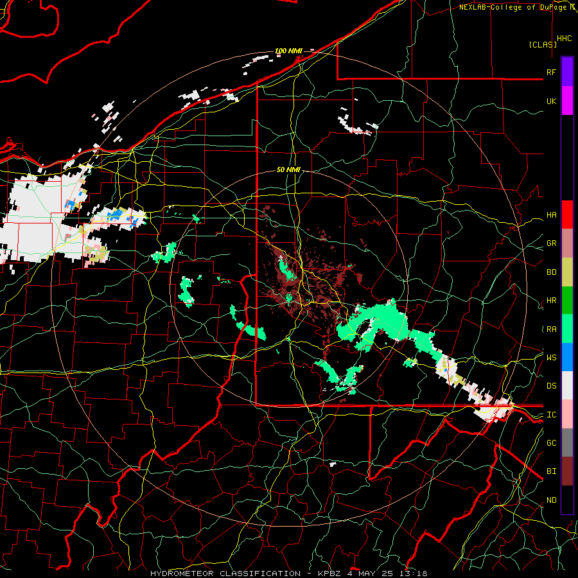Select the IC legend label

(551, 415)
